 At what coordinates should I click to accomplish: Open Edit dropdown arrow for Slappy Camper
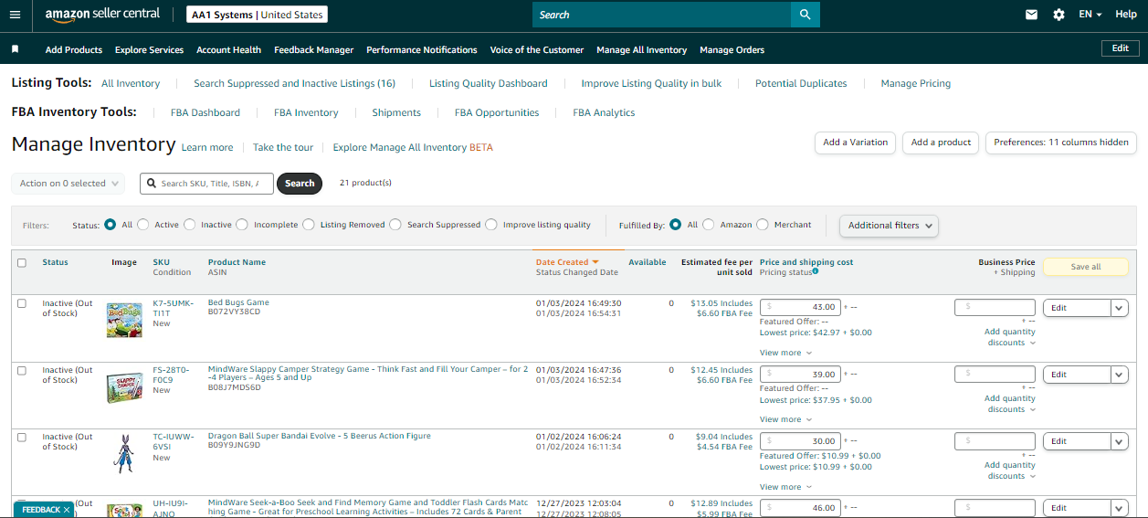click(x=1120, y=375)
